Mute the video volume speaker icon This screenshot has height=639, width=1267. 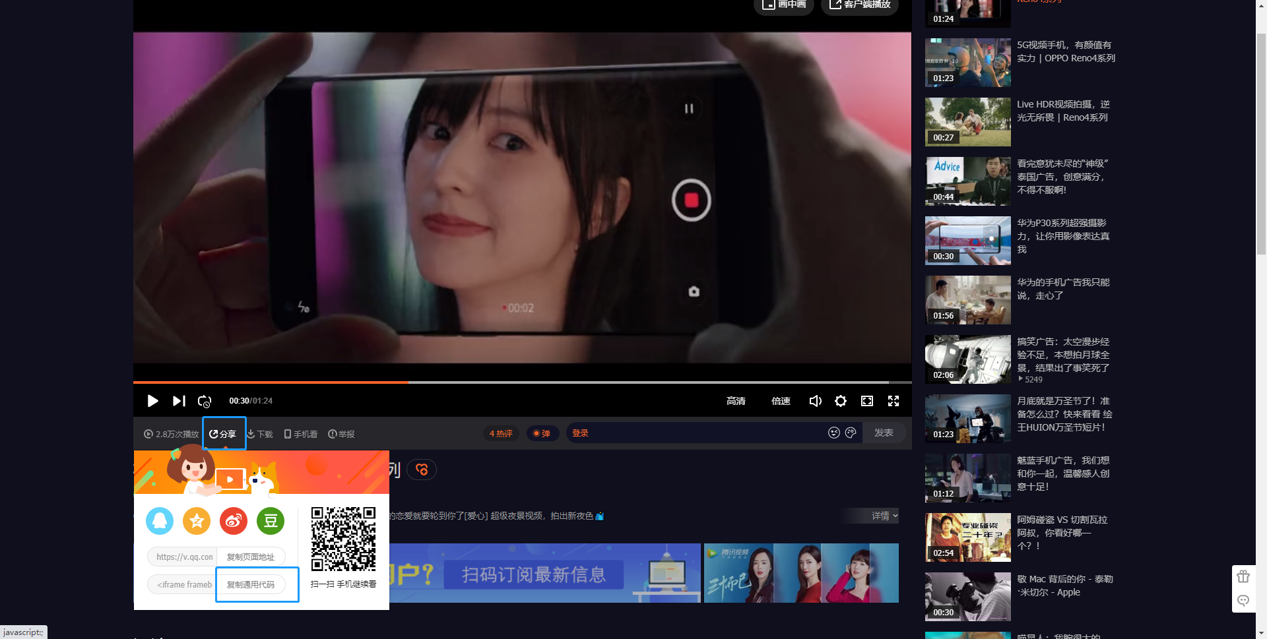[815, 401]
